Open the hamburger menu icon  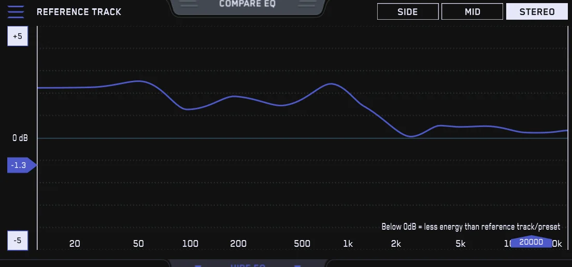pyautogui.click(x=16, y=12)
